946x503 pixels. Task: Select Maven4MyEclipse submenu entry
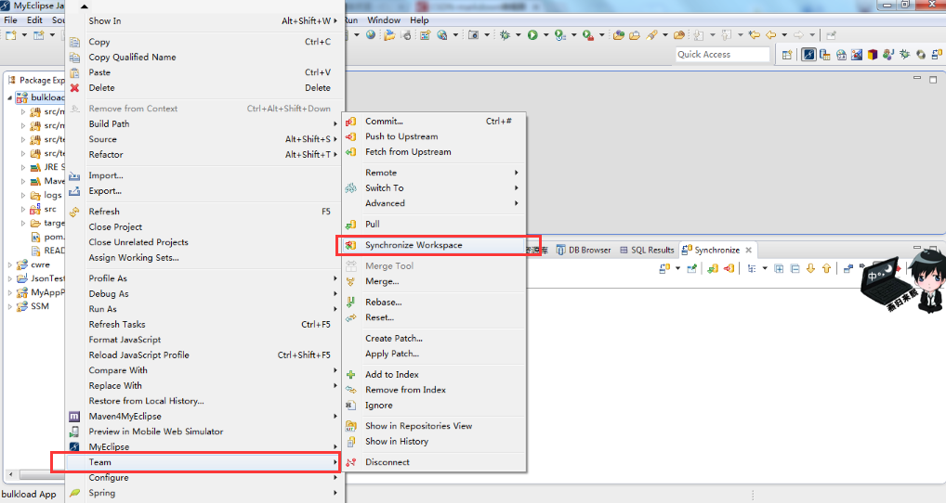pos(203,417)
